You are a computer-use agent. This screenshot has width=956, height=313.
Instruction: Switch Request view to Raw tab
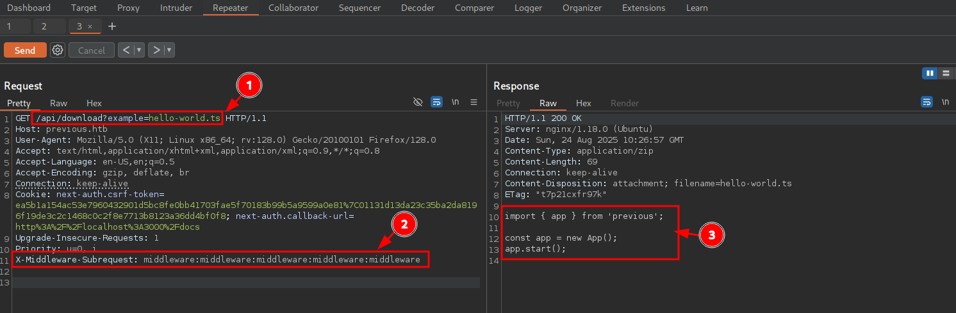[x=59, y=103]
